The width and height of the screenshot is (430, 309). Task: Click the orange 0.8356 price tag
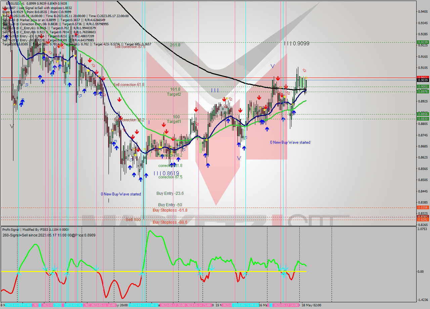[x=423, y=208]
